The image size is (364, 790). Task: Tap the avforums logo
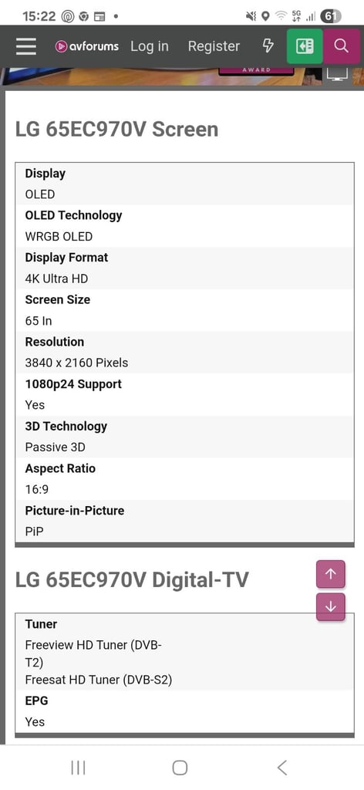coord(87,46)
